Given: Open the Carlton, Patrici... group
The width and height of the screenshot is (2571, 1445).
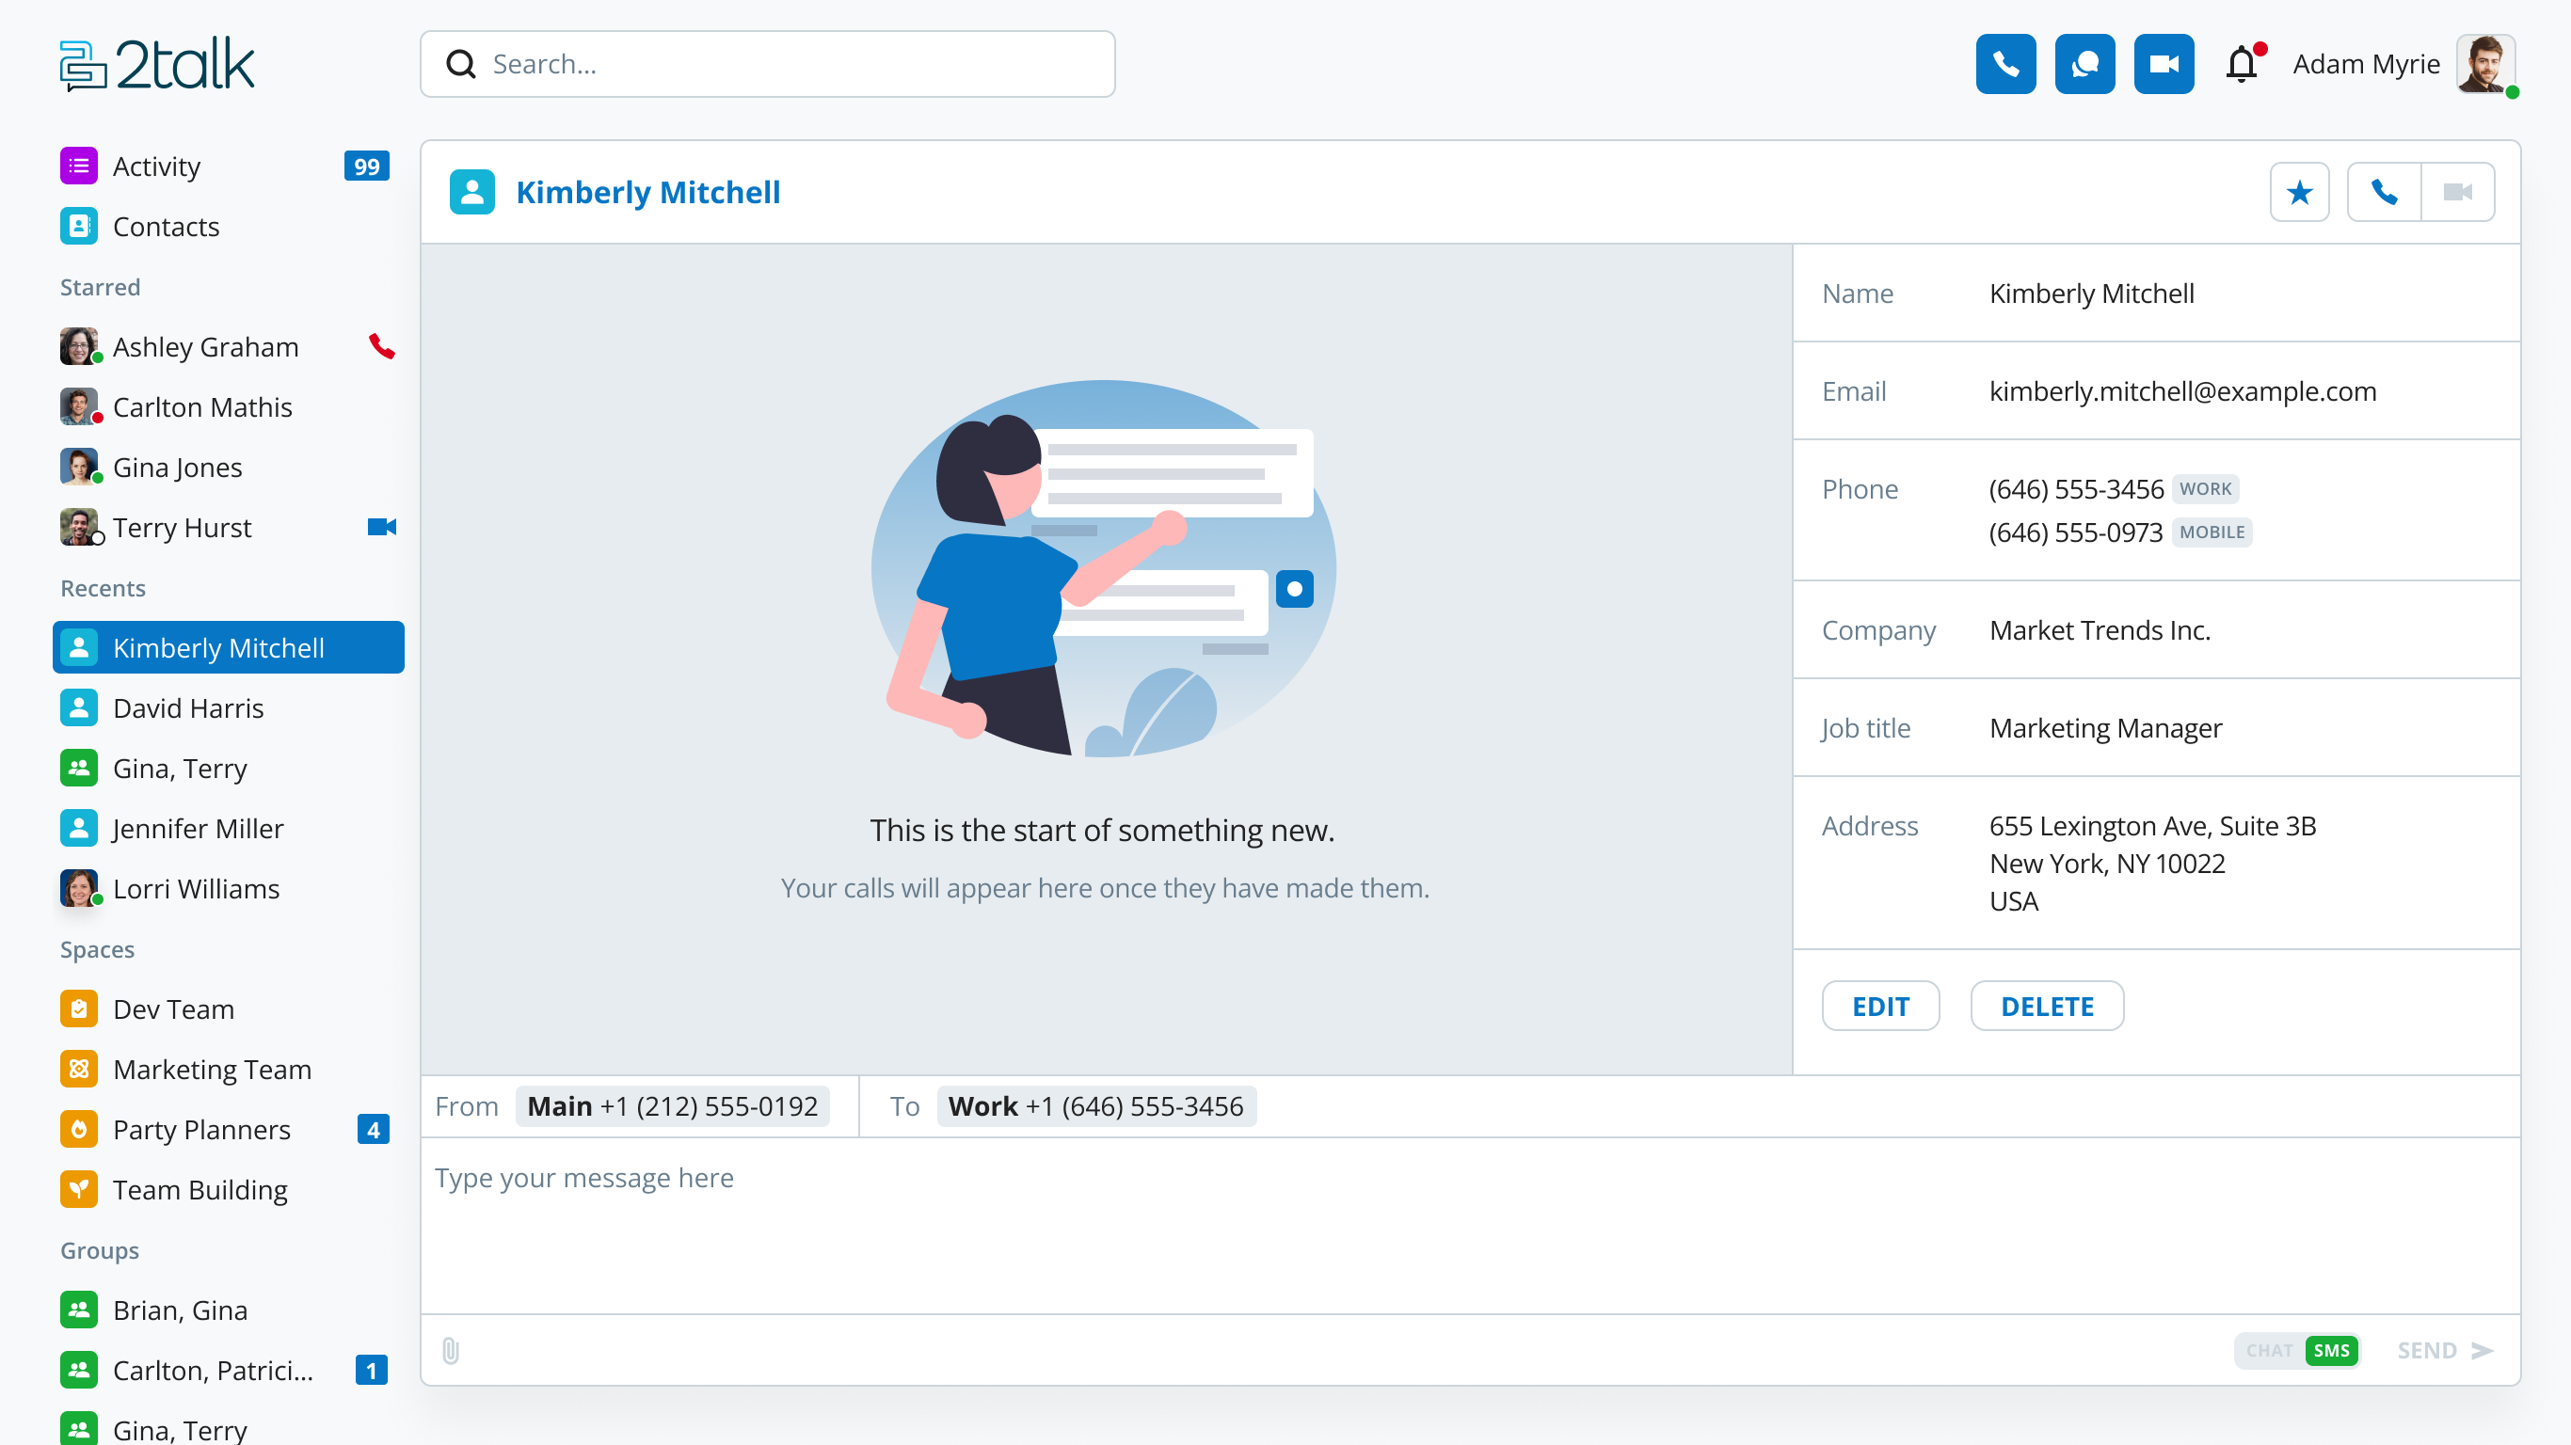Looking at the screenshot, I should (x=228, y=1370).
